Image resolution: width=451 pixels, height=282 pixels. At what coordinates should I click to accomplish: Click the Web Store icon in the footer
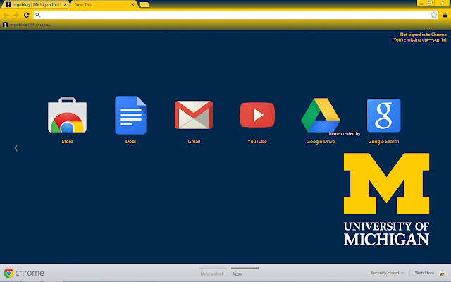coord(443,273)
